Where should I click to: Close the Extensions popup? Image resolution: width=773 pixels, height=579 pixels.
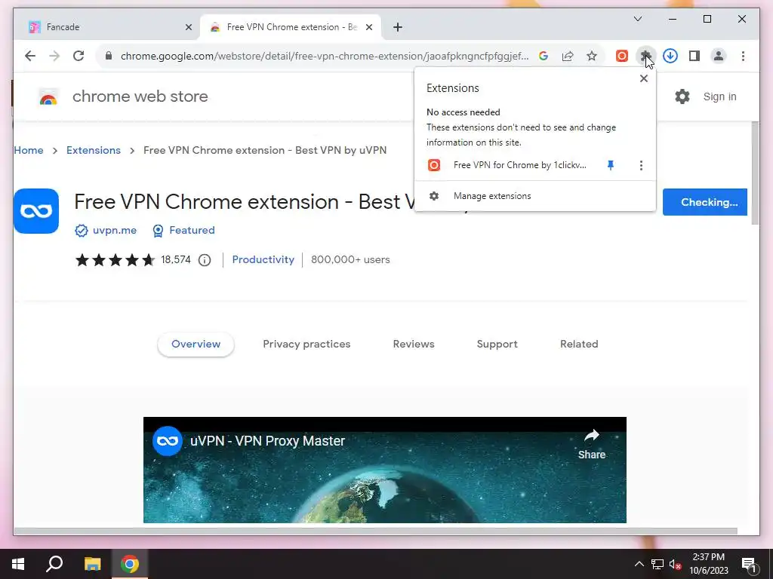(643, 78)
